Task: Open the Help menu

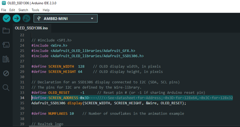Action: pos(46,10)
